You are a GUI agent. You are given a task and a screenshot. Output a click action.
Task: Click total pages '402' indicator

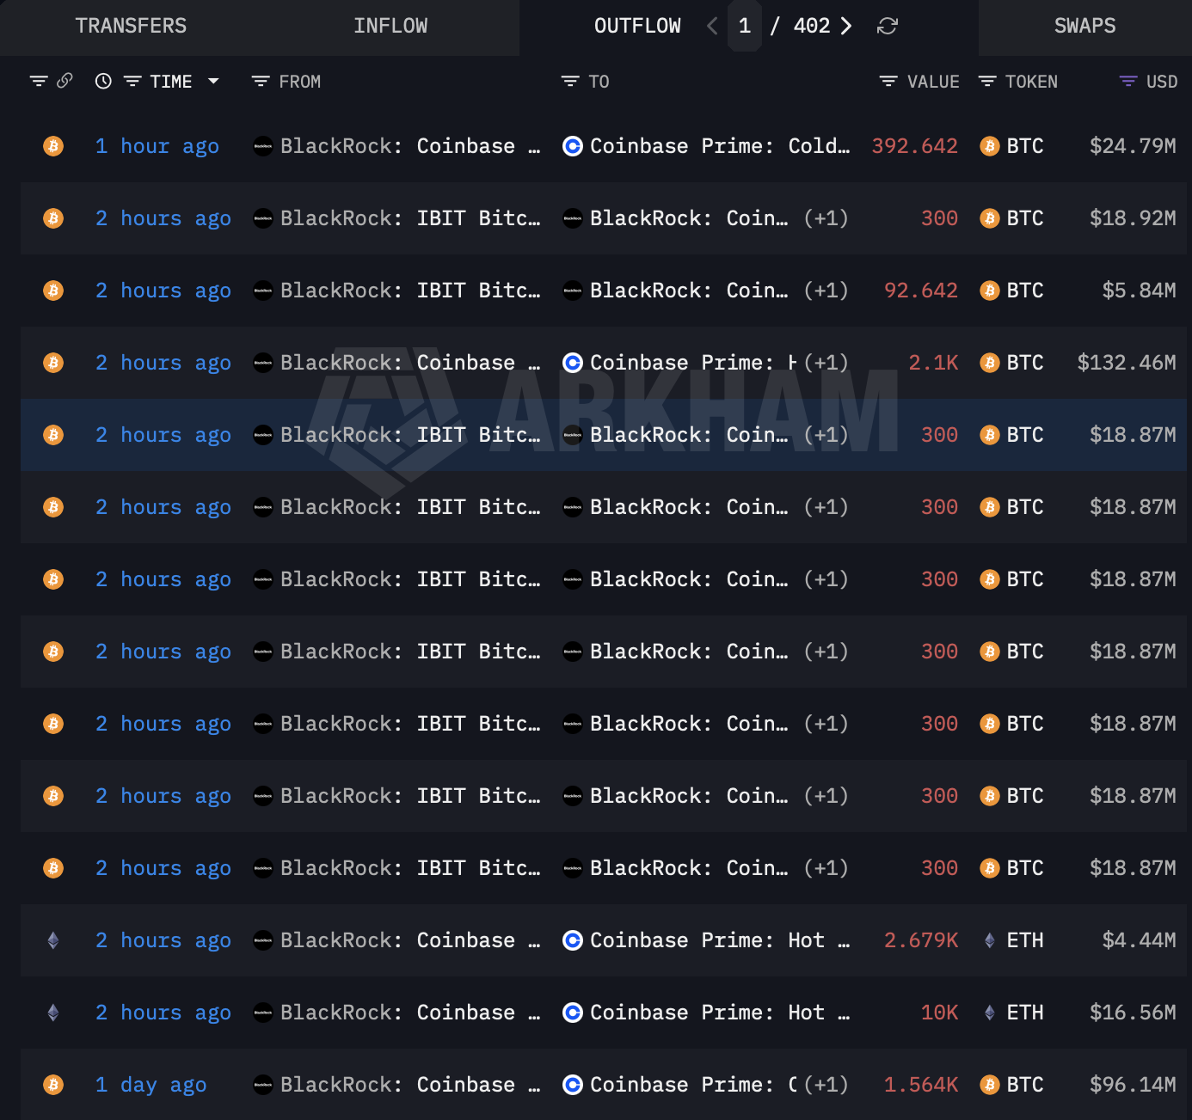[x=812, y=26]
